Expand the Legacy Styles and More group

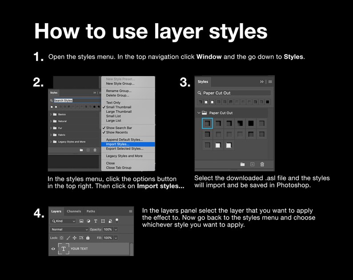(x=51, y=142)
